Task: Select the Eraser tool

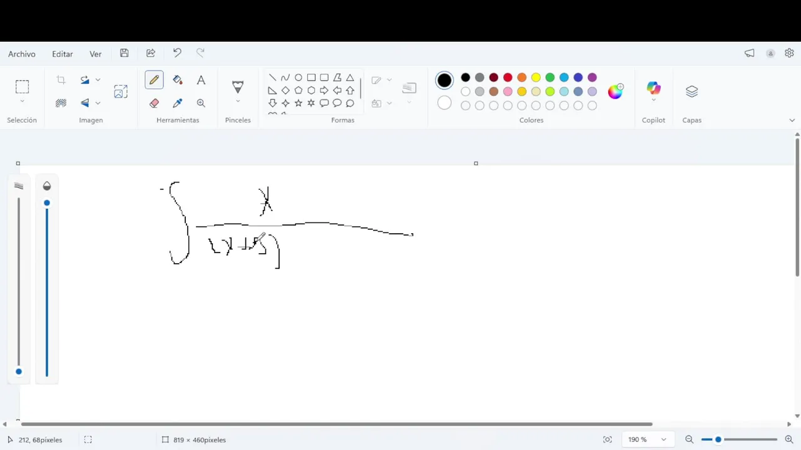Action: tap(154, 103)
